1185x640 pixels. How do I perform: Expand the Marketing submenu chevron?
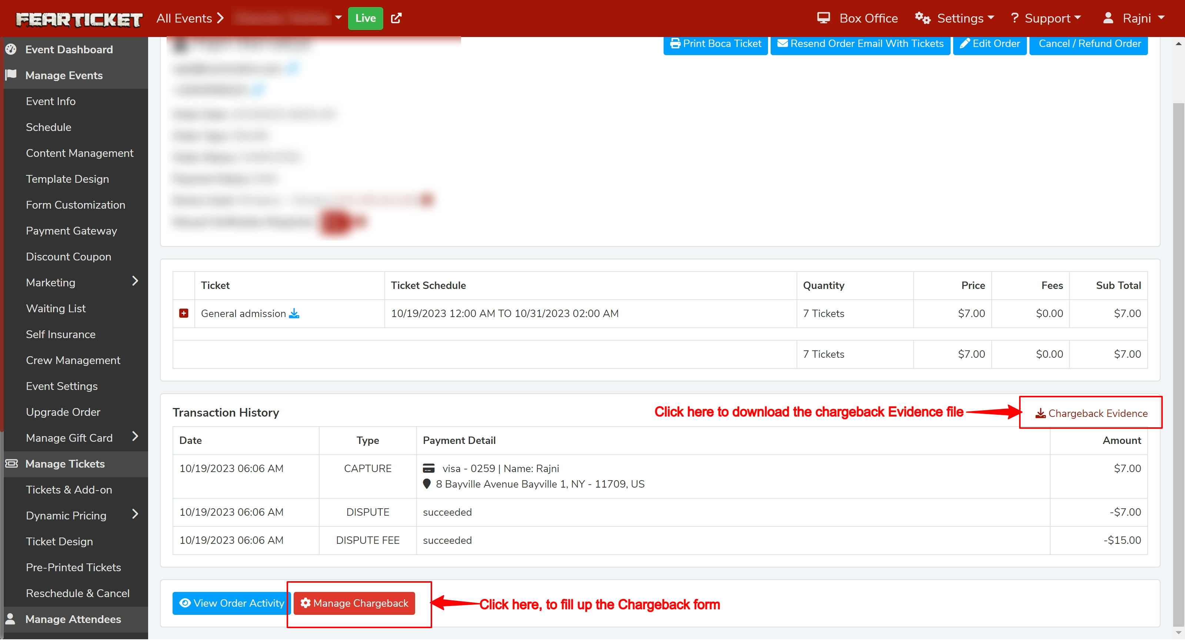135,282
